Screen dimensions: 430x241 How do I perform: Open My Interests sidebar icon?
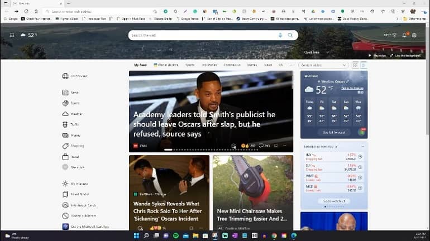[65, 184]
